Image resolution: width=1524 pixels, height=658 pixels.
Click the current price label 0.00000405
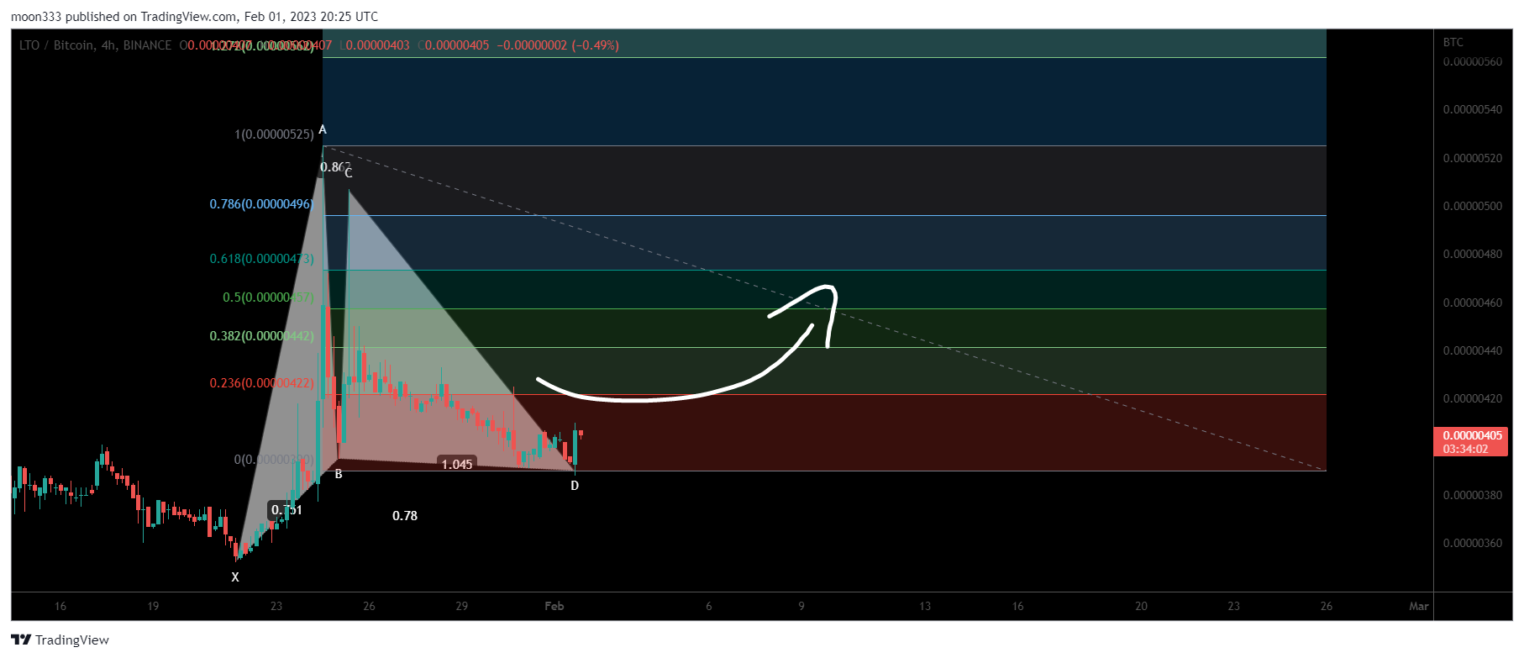1472,435
